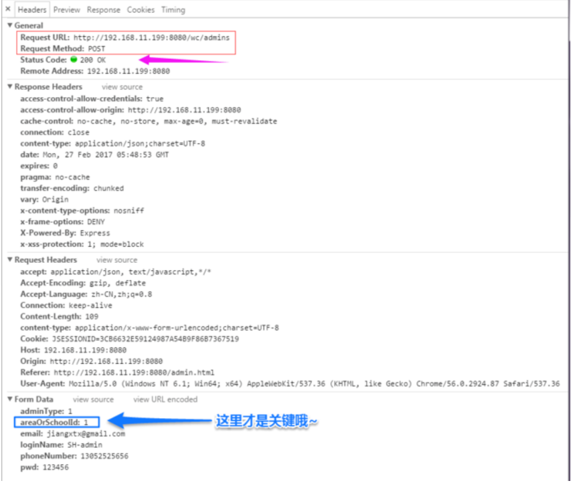
Task: Select the Cookies tab
Action: (x=141, y=9)
